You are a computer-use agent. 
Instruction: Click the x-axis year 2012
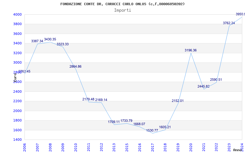point(101,147)
